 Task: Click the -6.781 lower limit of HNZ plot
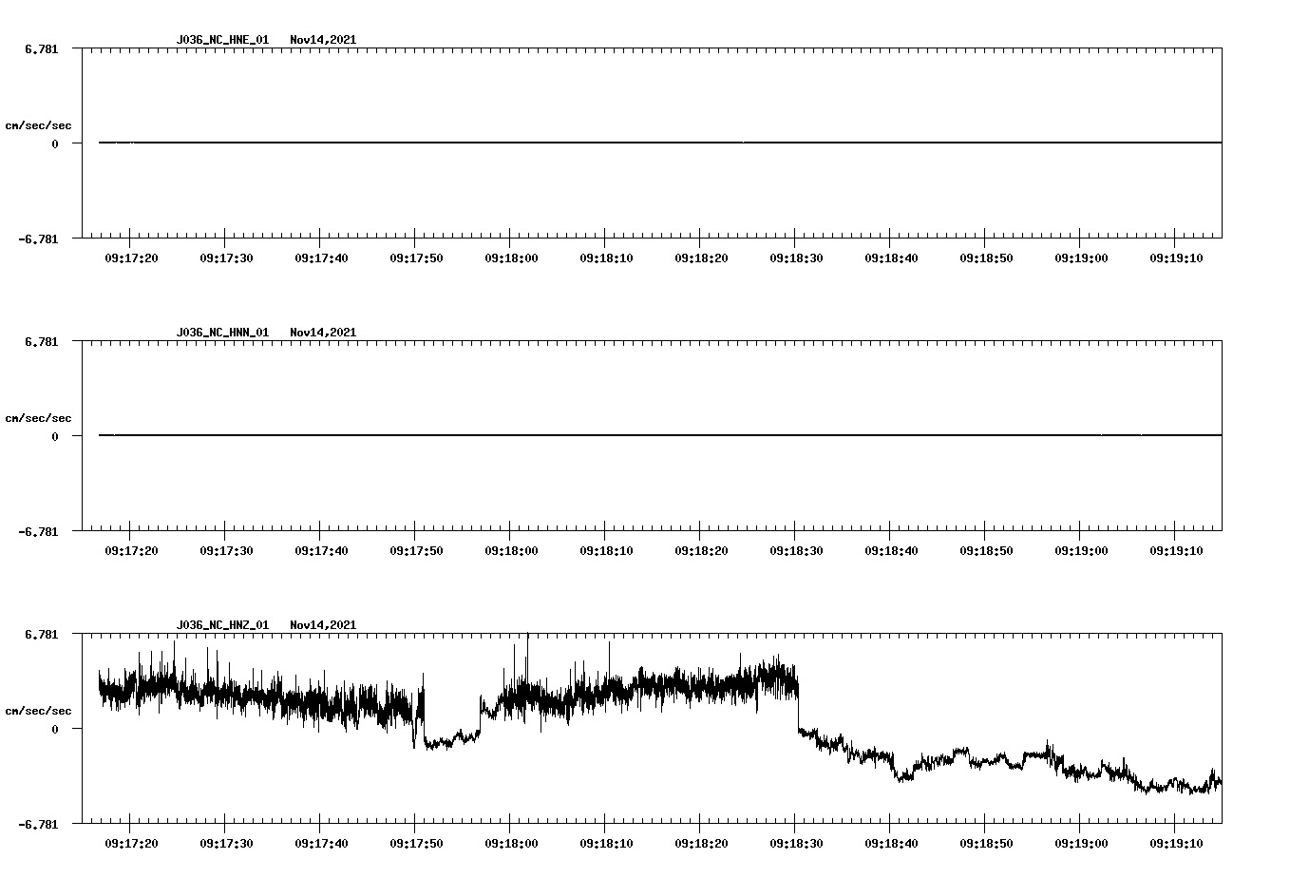[38, 825]
